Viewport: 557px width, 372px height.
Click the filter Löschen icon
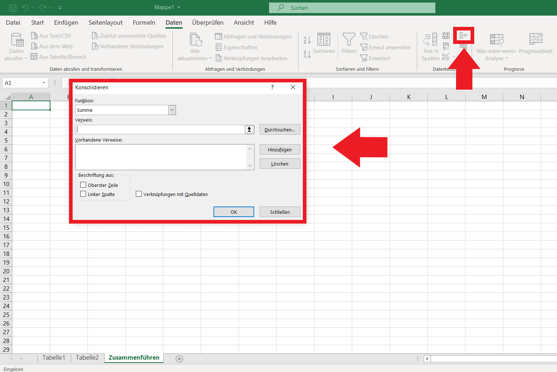pyautogui.click(x=364, y=36)
